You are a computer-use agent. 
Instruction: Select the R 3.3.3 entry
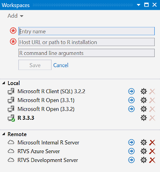[26, 118]
